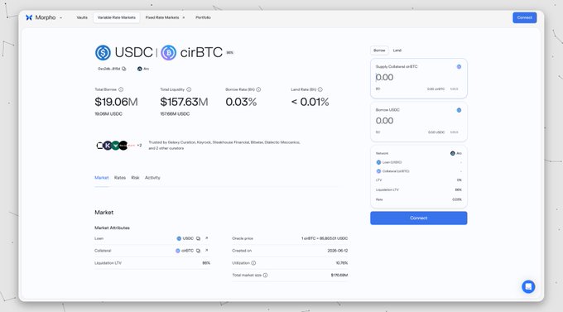Show info tooltip for Lend Rate
The width and height of the screenshot is (563, 312).
(320, 89)
